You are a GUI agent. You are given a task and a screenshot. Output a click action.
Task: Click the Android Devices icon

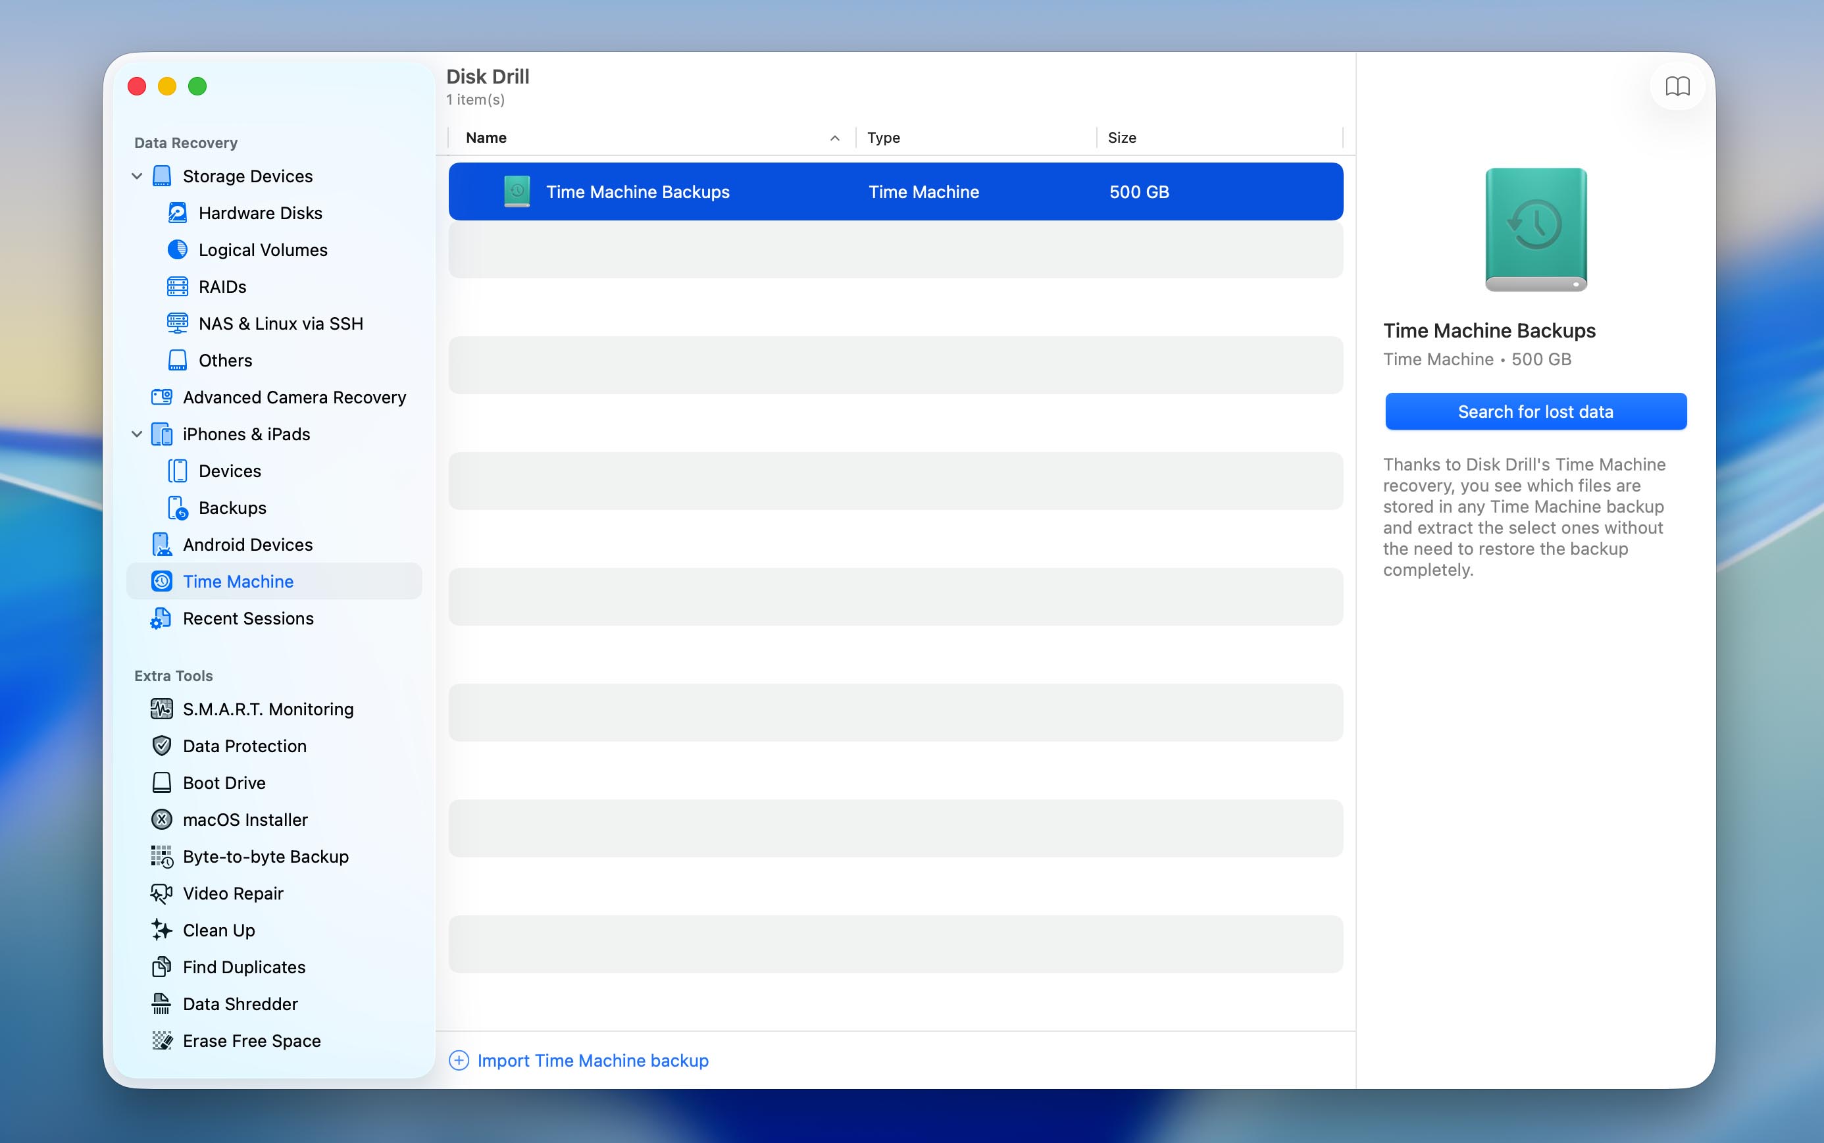162,544
